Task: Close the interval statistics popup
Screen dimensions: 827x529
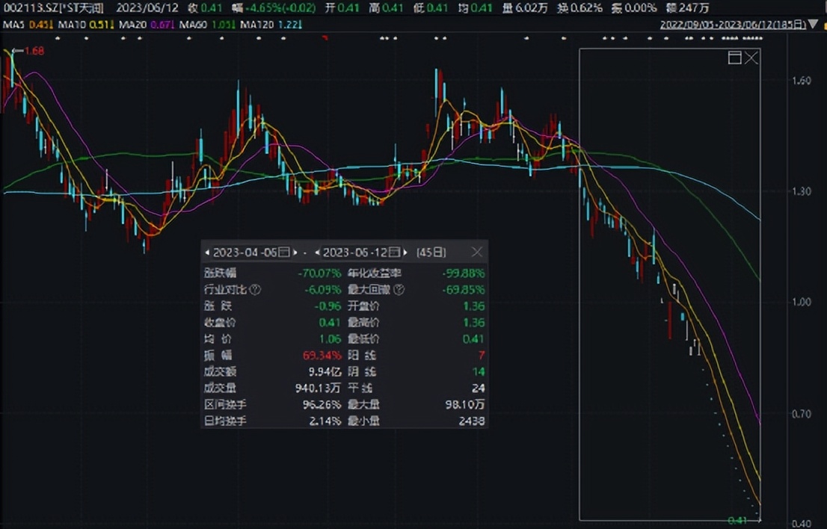Action: (x=476, y=252)
